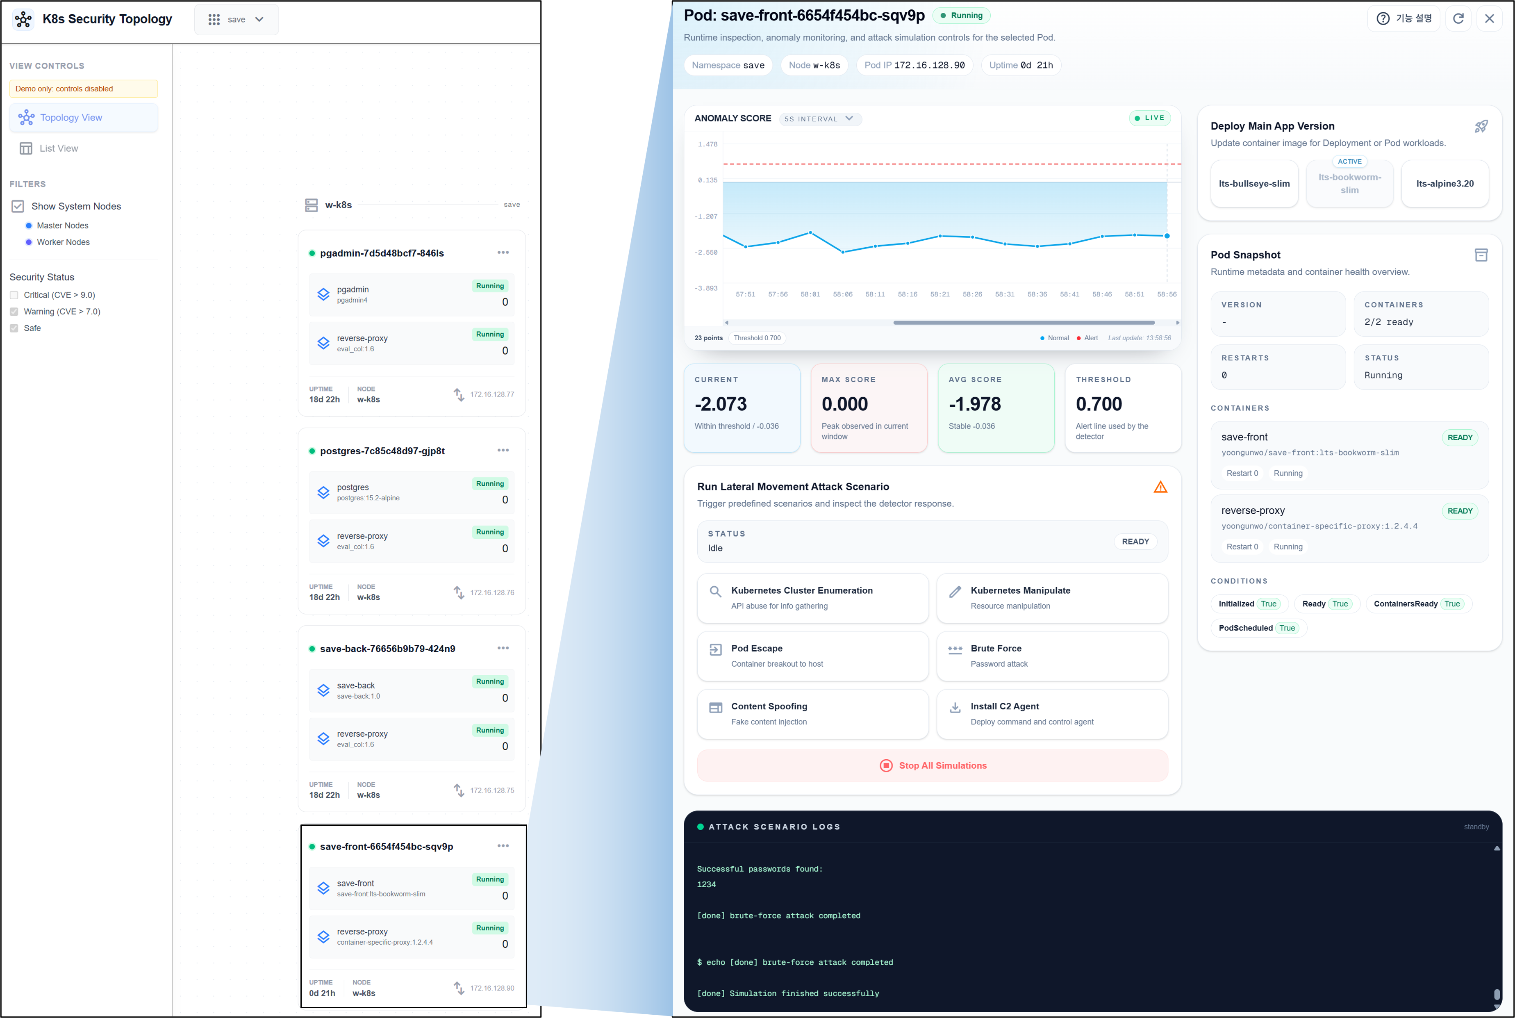Open the save namespace dropdown

[x=236, y=20]
